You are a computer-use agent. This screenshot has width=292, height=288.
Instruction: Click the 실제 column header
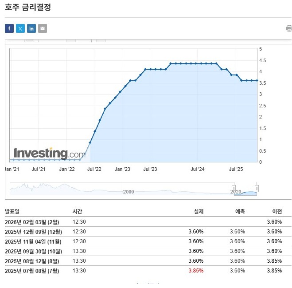pos(199,212)
